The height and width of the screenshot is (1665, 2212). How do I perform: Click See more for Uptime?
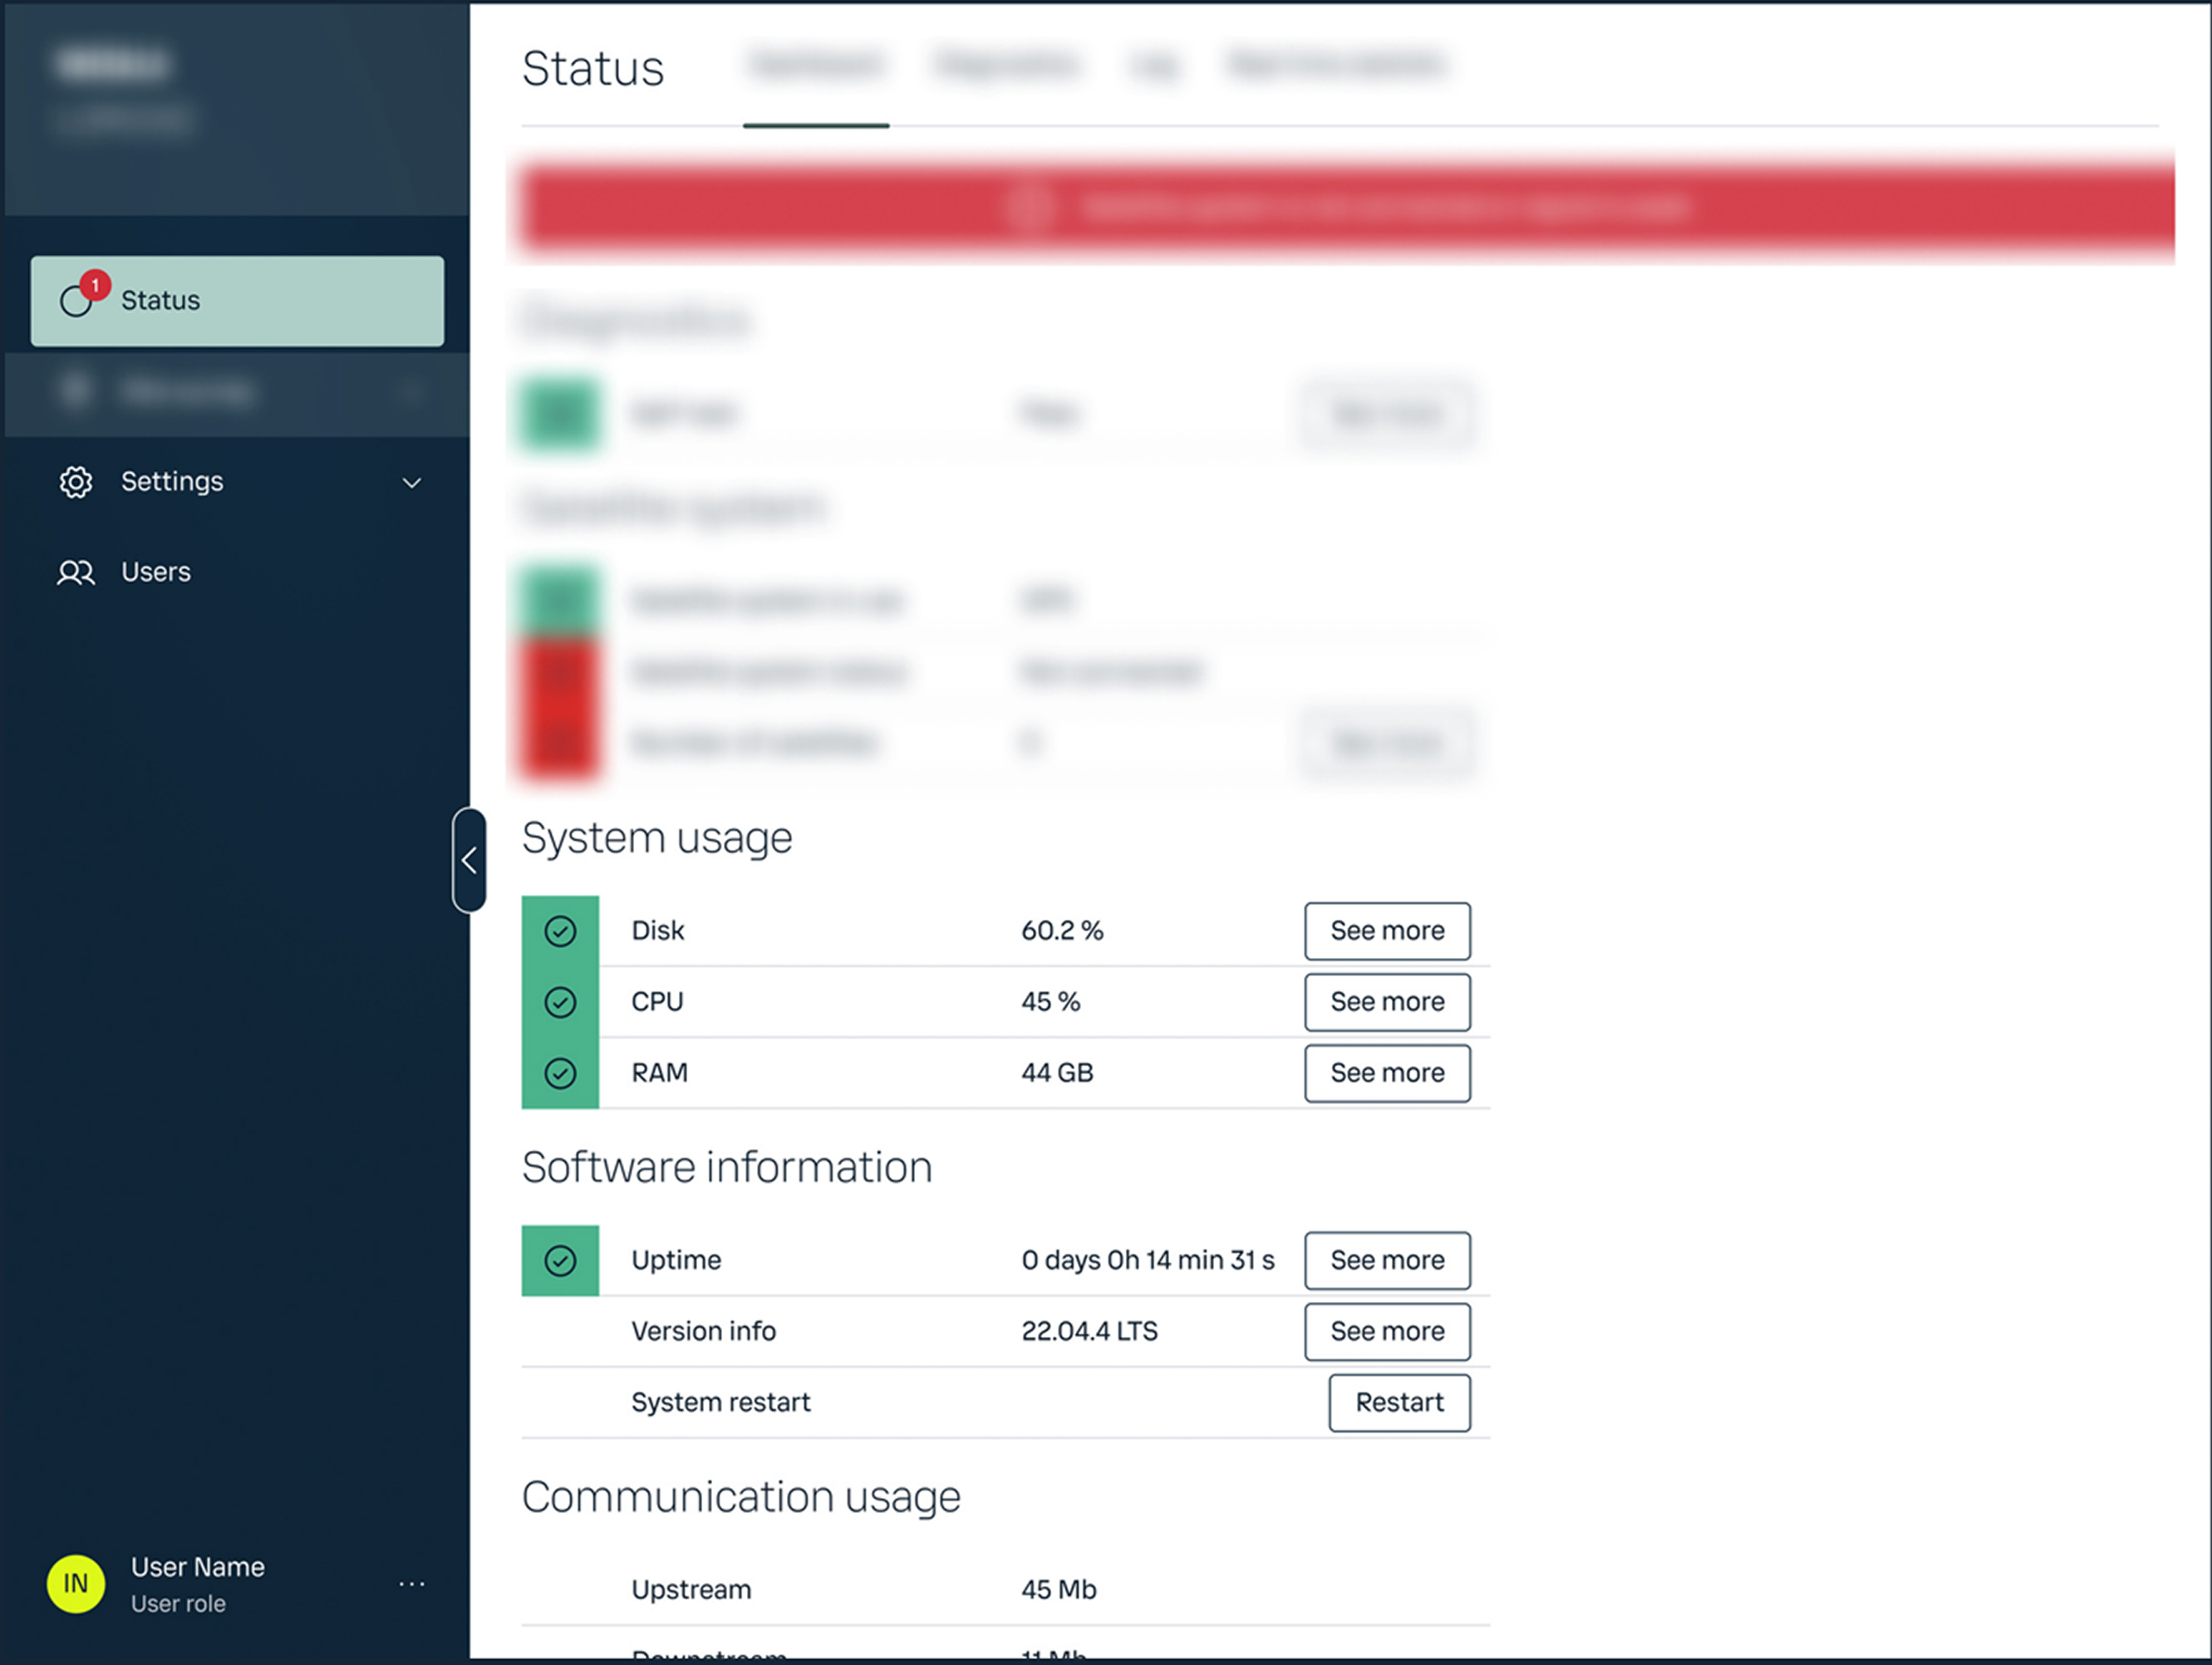point(1387,1260)
